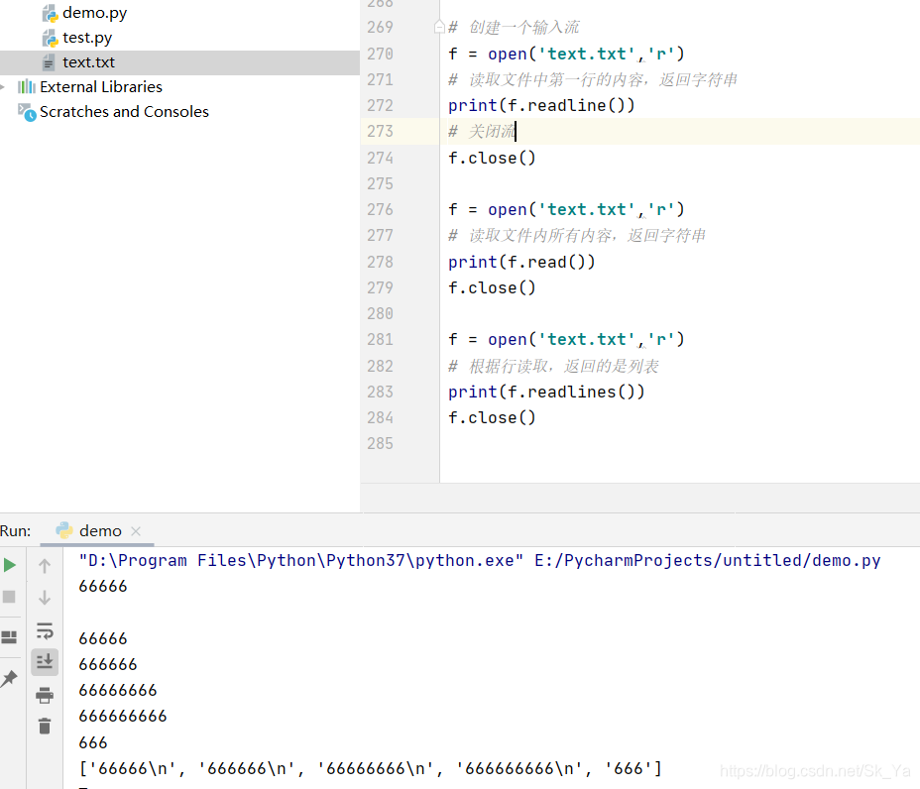Click the External Libraries icon
The image size is (920, 789).
click(26, 87)
